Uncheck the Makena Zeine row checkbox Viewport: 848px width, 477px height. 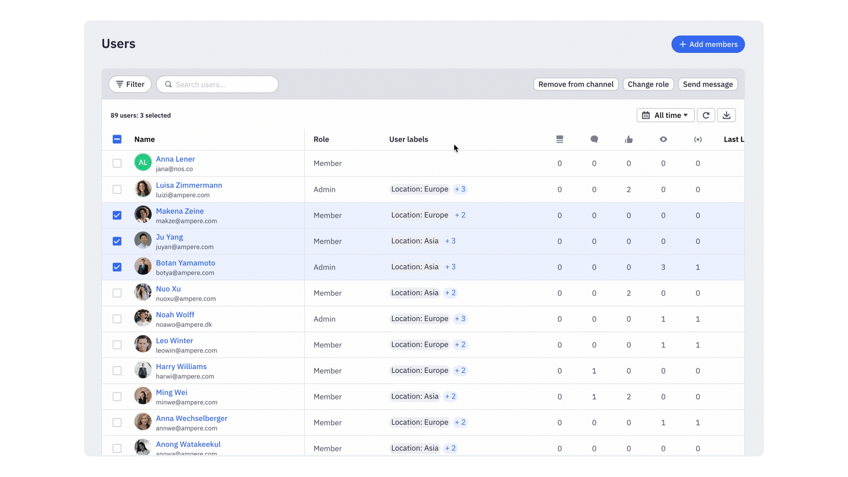tap(117, 215)
